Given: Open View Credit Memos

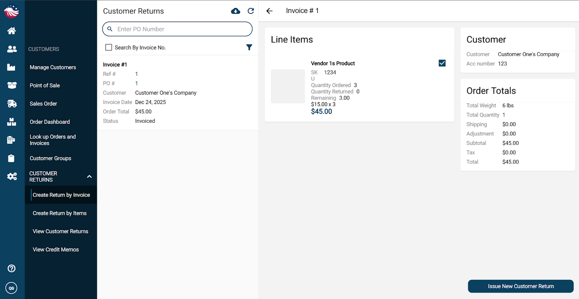Looking at the screenshot, I should 56,250.
